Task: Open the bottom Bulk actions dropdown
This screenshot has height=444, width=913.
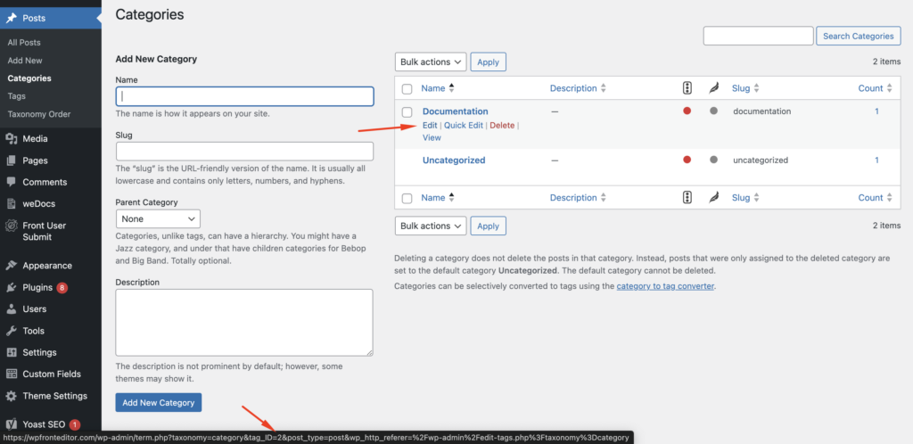Action: click(x=430, y=226)
